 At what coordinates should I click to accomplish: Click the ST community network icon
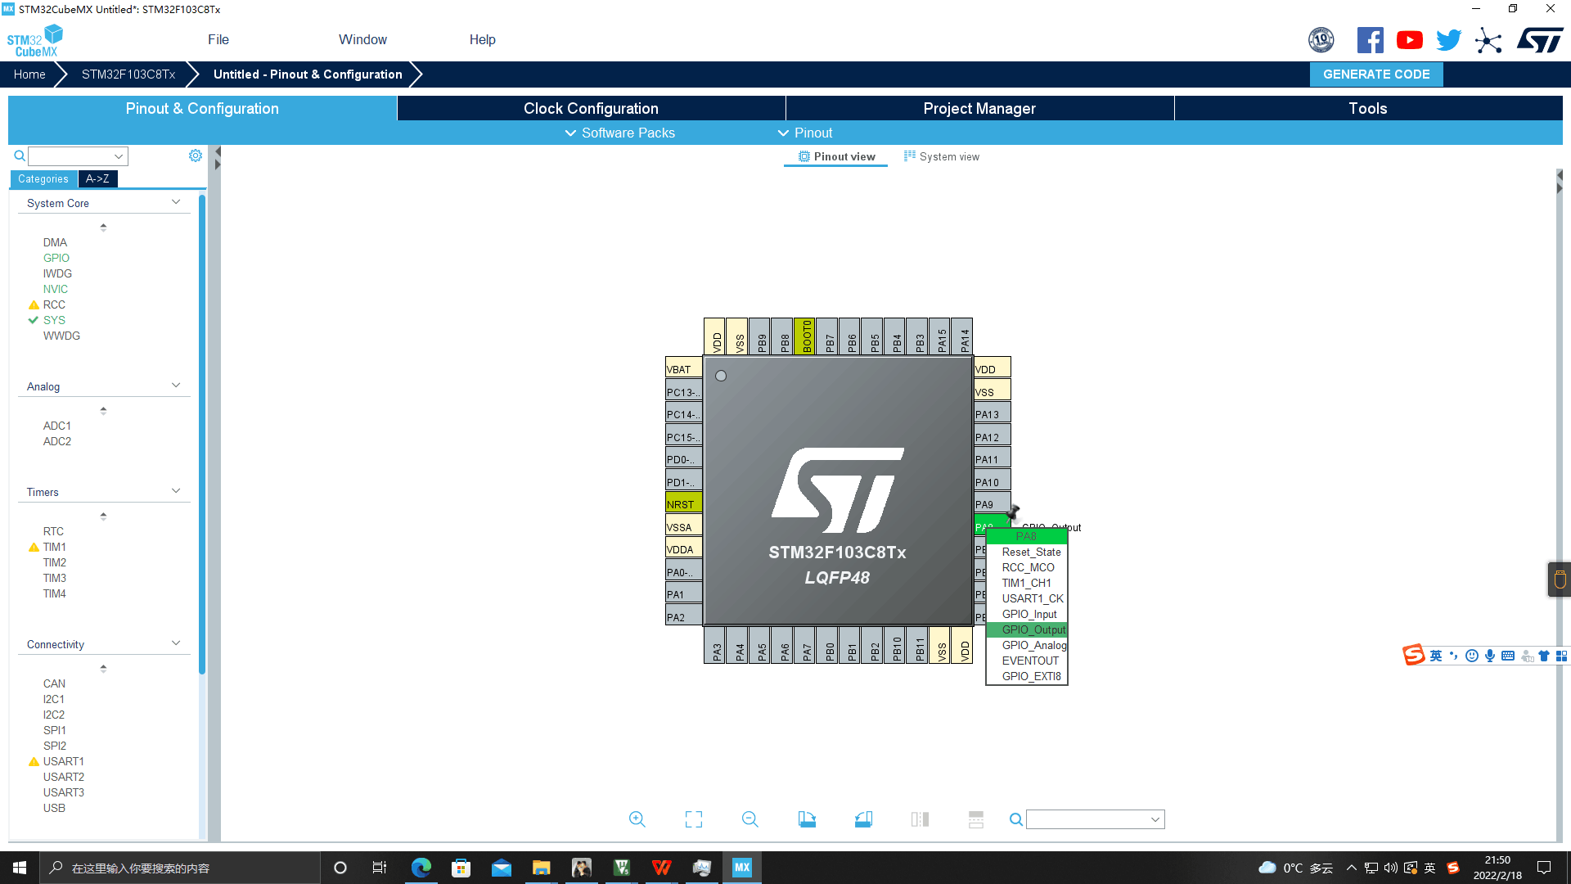point(1488,40)
